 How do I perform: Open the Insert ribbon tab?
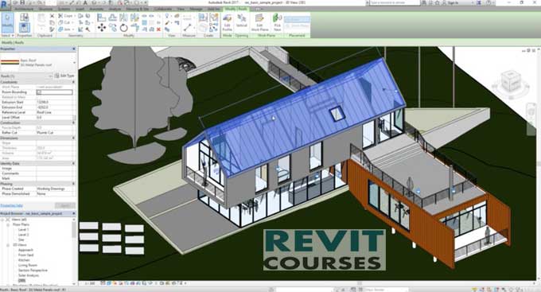point(80,9)
